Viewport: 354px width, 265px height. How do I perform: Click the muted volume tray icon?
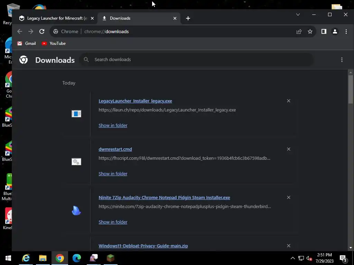coord(309,258)
